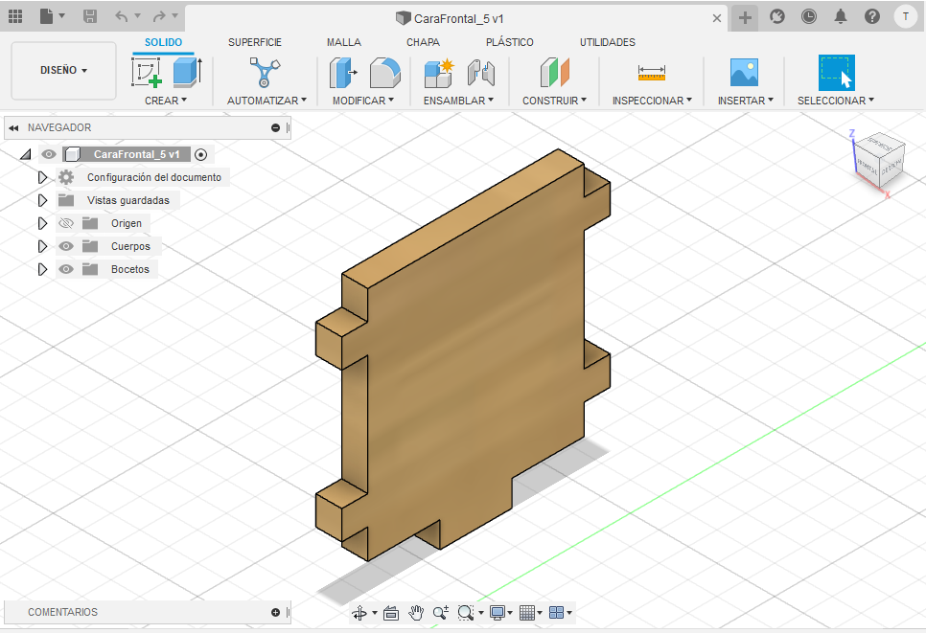Open the data panel grid icon
Image resolution: width=926 pixels, height=633 pixels.
(15, 16)
